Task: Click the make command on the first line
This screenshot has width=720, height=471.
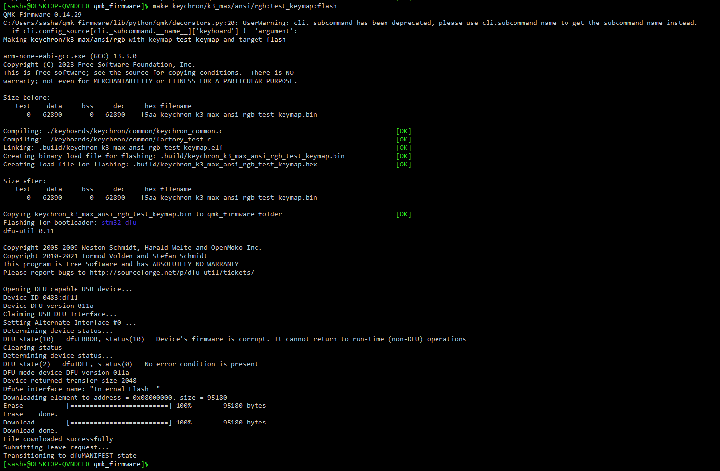Action: 244,6
